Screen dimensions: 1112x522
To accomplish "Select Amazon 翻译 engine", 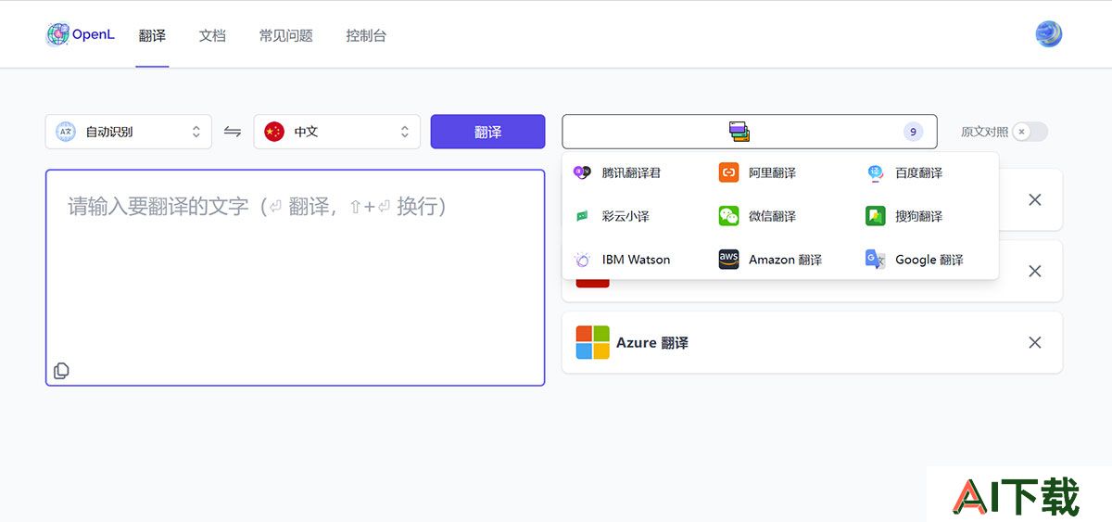I will [771, 260].
